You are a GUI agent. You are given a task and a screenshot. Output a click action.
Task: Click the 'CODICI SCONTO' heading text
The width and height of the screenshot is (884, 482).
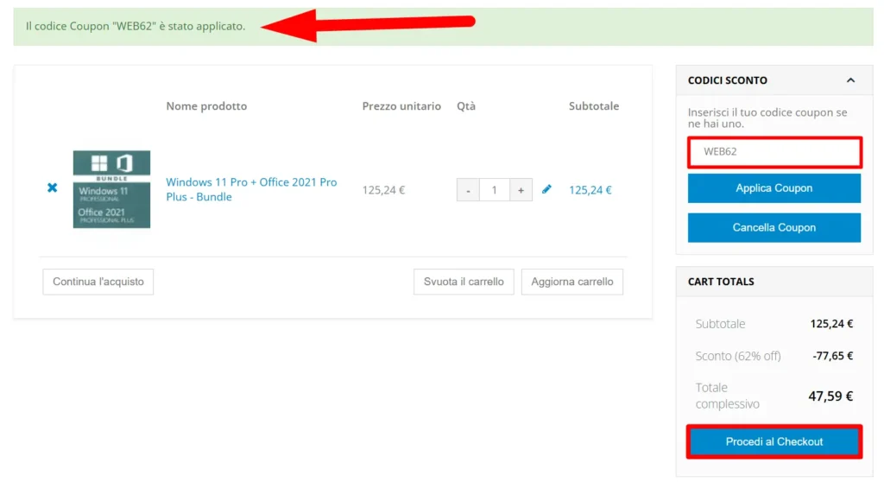727,80
